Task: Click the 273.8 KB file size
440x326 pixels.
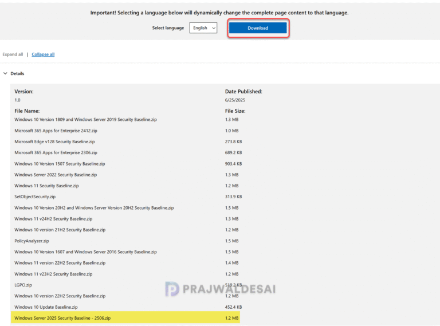Action: (x=233, y=142)
